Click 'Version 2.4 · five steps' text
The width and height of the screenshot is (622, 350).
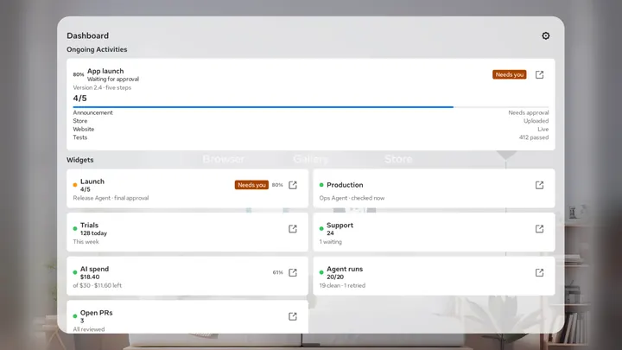tap(102, 87)
